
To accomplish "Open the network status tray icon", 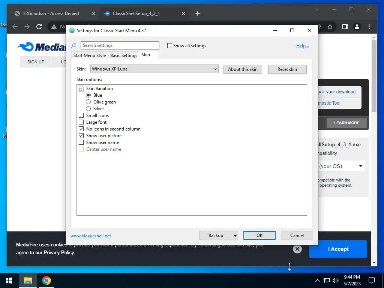I will pyautogui.click(x=327, y=280).
